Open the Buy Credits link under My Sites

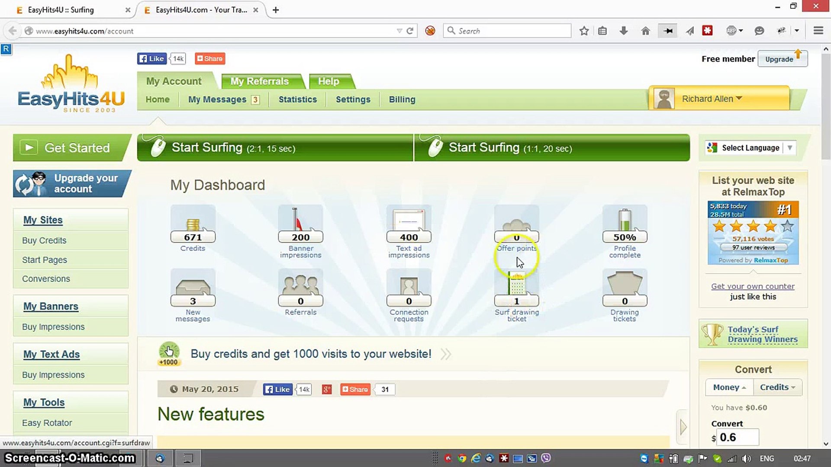point(44,240)
